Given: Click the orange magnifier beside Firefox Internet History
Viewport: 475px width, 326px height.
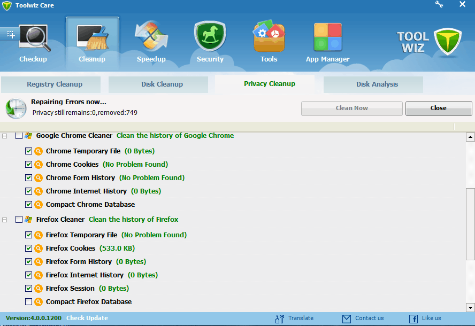Looking at the screenshot, I should (39, 275).
